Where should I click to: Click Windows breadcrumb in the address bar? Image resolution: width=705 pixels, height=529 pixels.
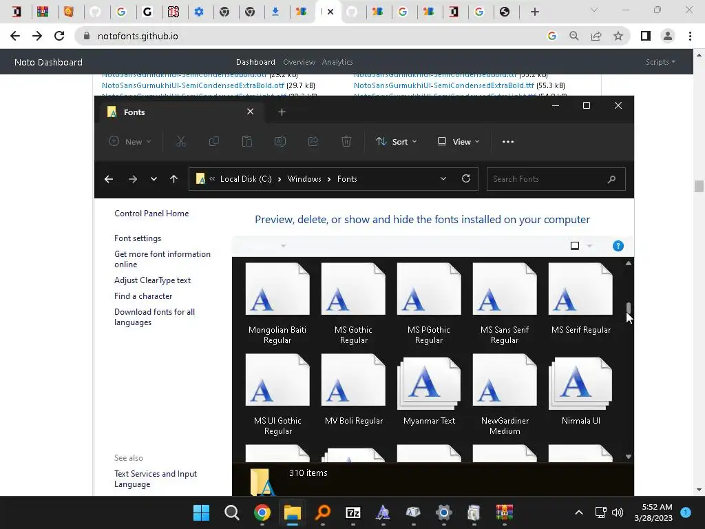(304, 179)
